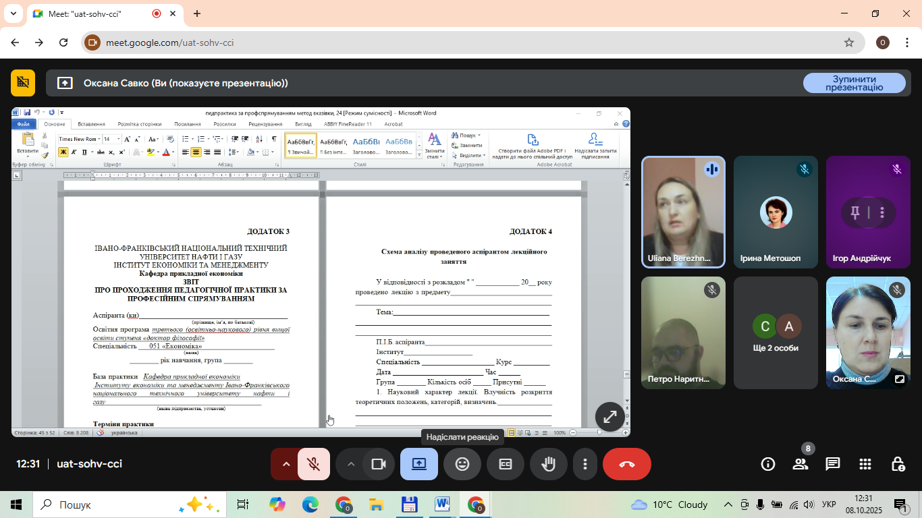Open the Ще 2 особи participants tile
The width and height of the screenshot is (922, 518).
coord(777,333)
